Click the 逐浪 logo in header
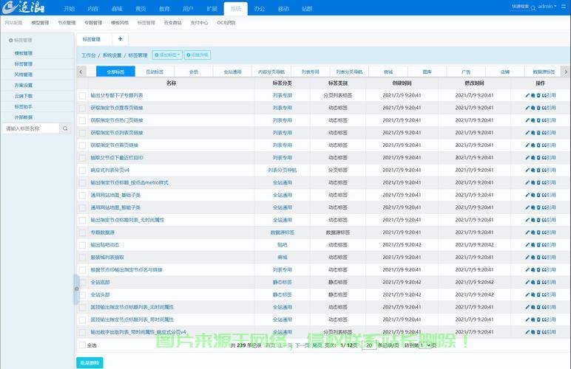The height and width of the screenshot is (369, 571). pos(24,7)
